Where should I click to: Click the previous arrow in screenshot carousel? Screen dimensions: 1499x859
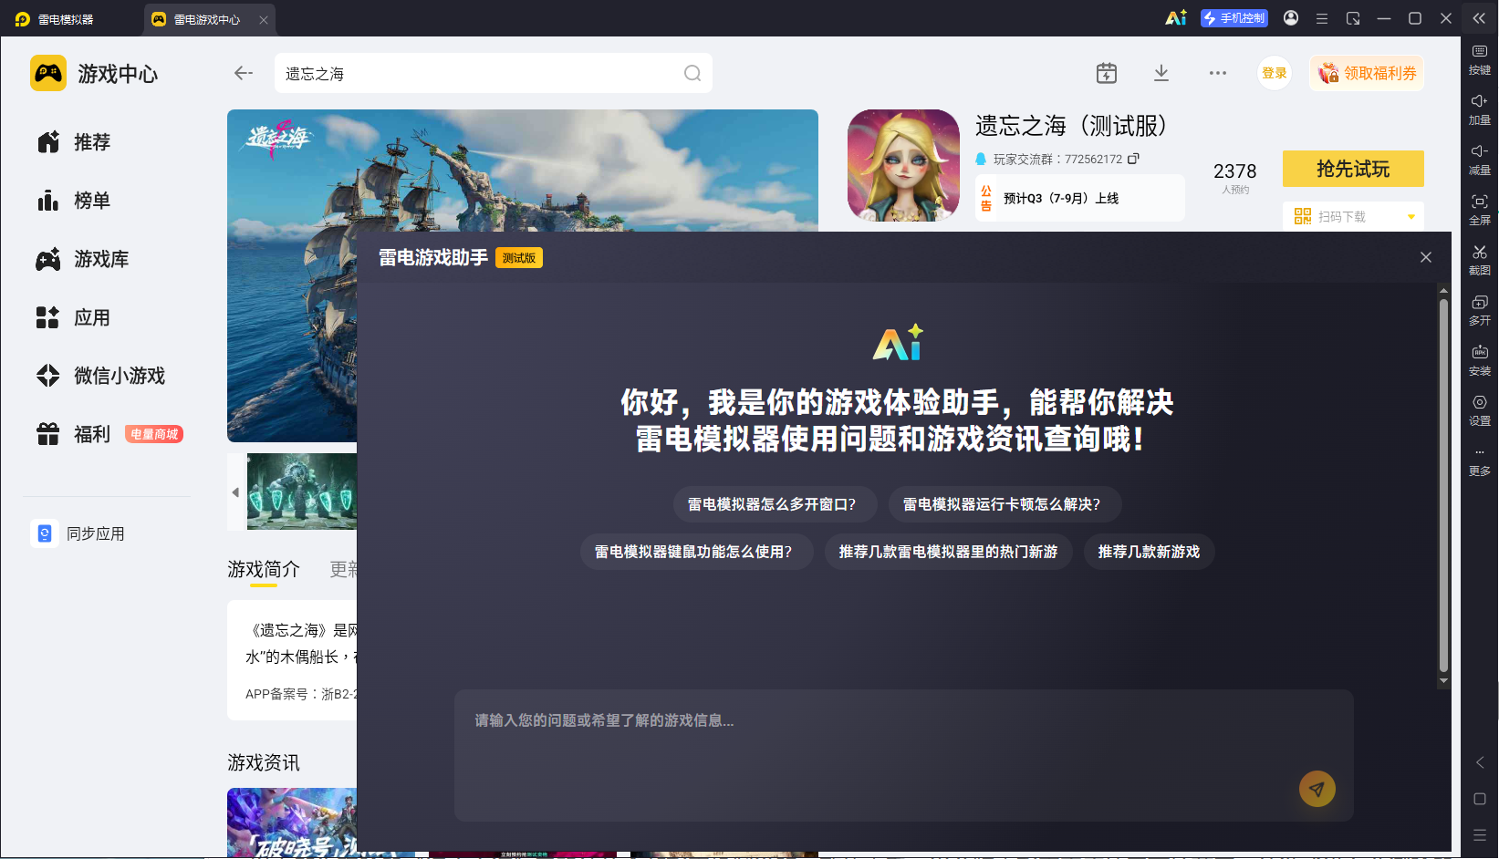point(235,492)
